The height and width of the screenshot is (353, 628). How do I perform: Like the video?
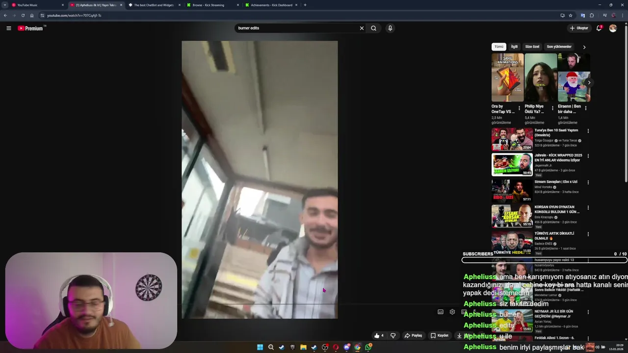click(x=379, y=335)
